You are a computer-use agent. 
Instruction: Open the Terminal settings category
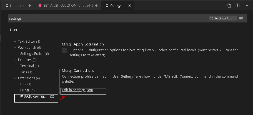[29, 66]
